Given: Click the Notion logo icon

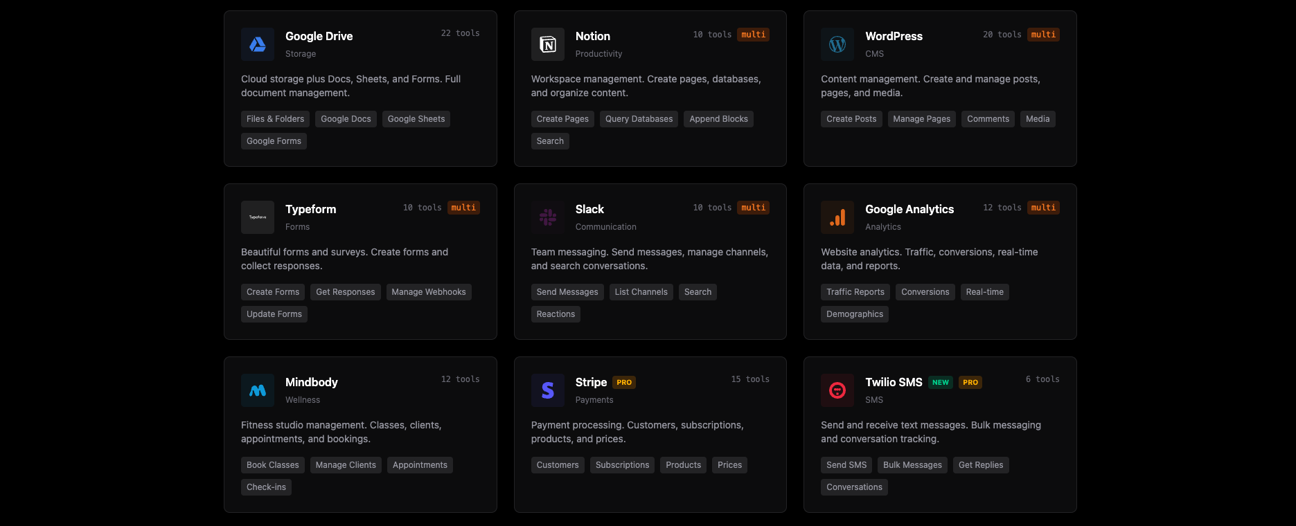Looking at the screenshot, I should (x=548, y=44).
